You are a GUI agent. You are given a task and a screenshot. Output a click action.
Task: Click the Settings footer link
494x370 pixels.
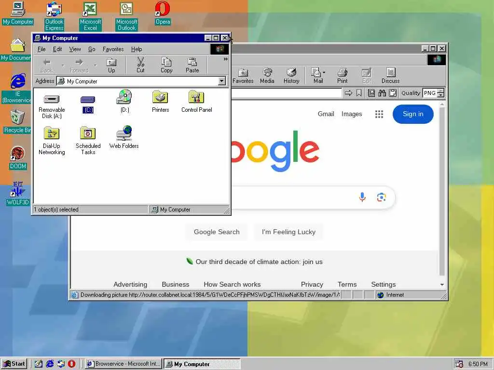pyautogui.click(x=384, y=284)
